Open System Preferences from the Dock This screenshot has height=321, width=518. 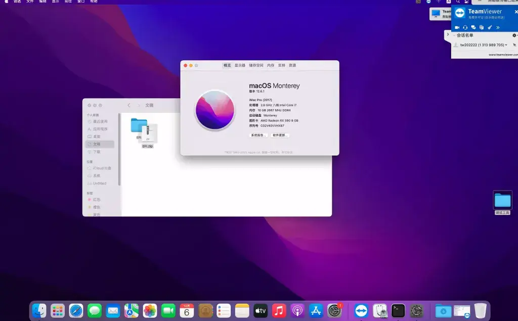point(334,311)
